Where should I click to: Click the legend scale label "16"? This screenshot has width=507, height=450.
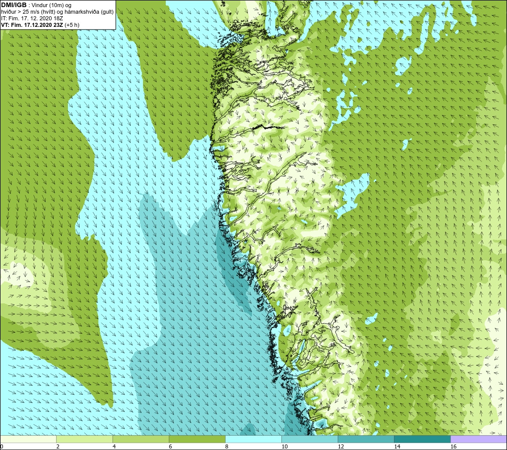pyautogui.click(x=453, y=446)
